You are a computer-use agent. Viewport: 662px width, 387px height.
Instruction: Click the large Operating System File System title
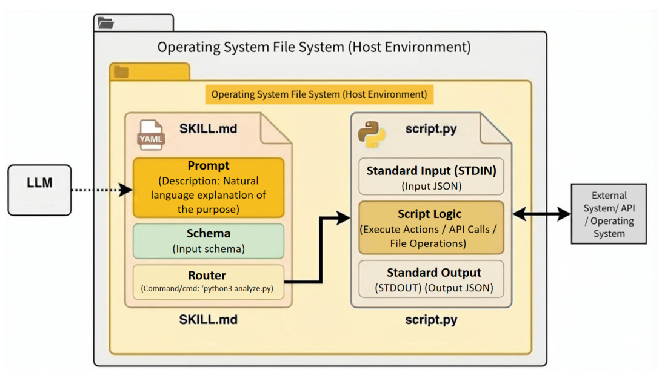(314, 47)
